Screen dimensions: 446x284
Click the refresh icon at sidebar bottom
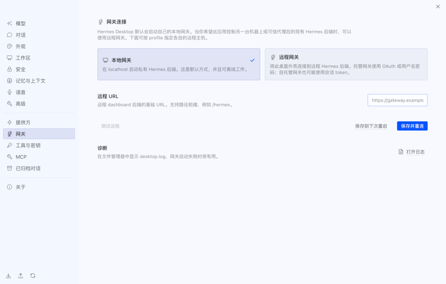(x=33, y=276)
